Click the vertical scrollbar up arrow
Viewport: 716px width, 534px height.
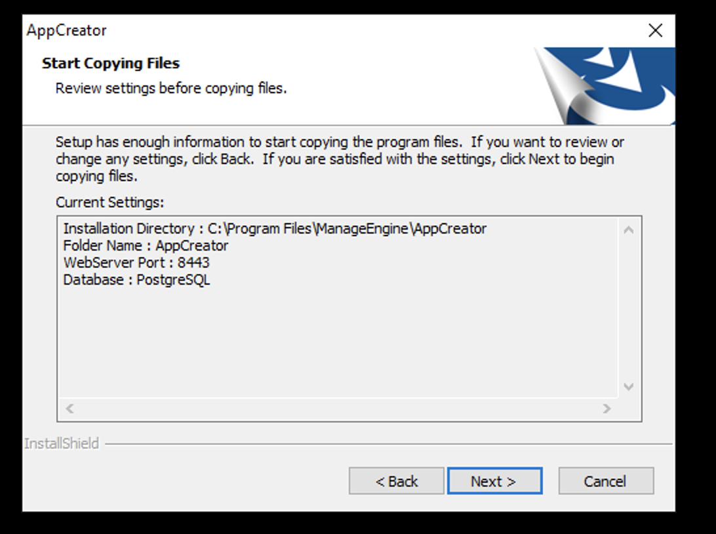(x=628, y=230)
